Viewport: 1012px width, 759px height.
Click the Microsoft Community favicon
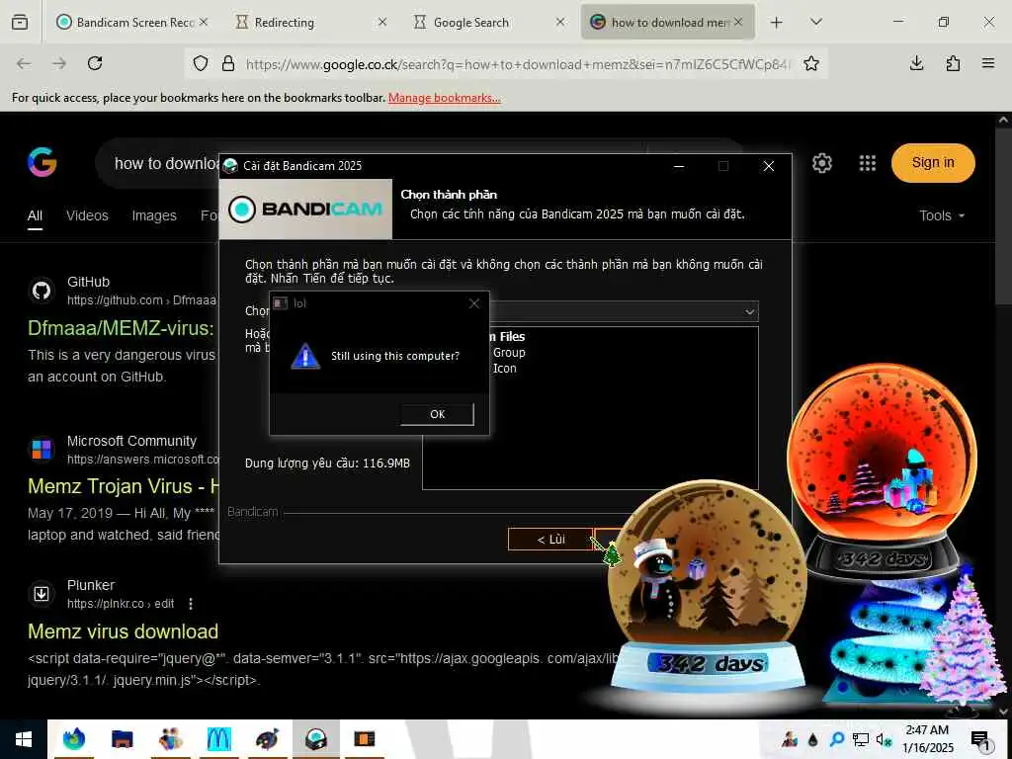pos(42,450)
